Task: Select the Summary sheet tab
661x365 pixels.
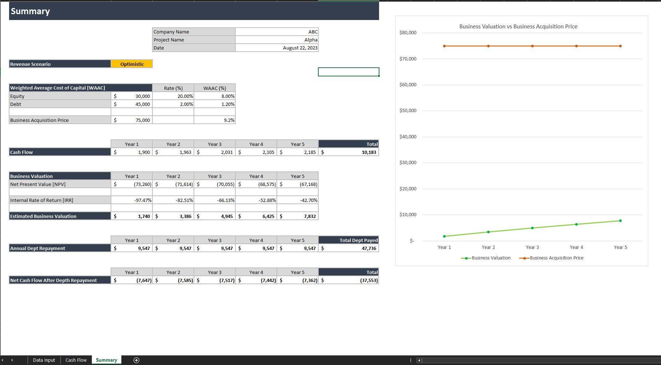Action: (x=106, y=360)
